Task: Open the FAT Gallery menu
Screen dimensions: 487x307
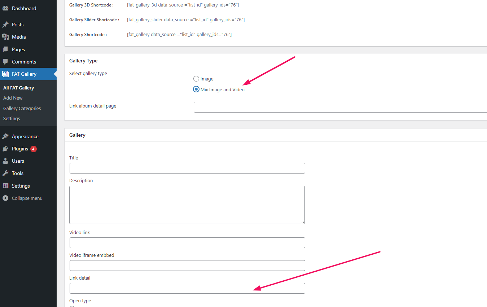Action: point(28,74)
